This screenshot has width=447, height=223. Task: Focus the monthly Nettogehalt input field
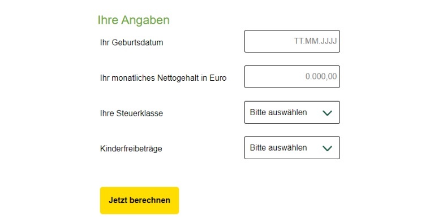click(x=292, y=77)
